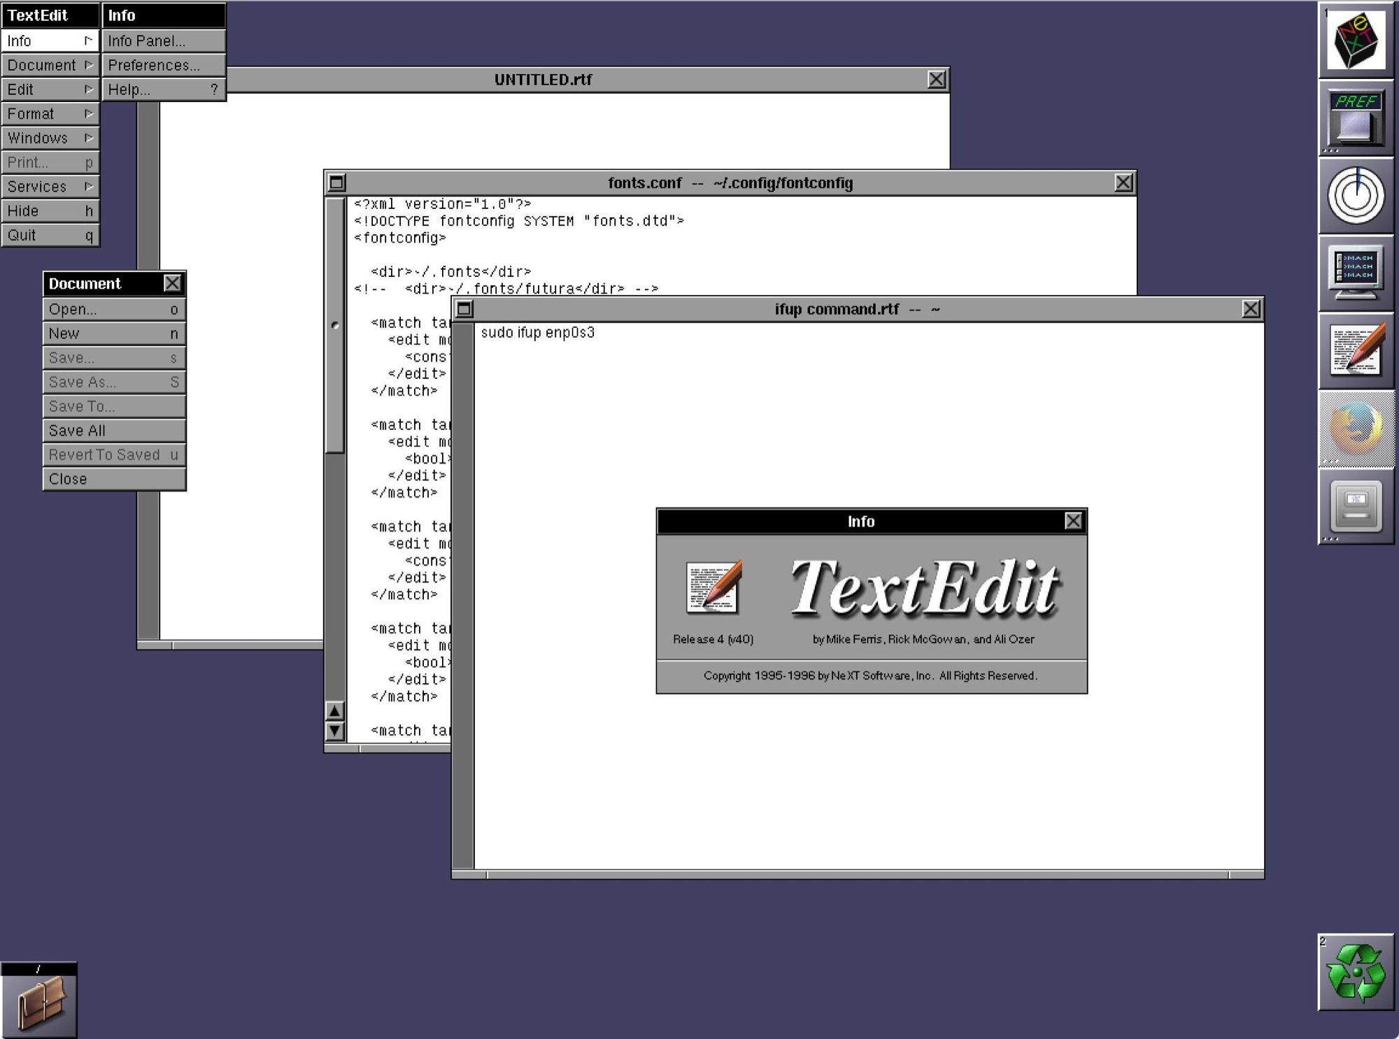Open the clock dial dock icon

1356,196
